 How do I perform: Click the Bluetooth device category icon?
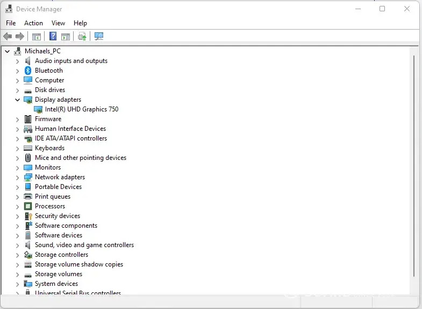(x=28, y=71)
